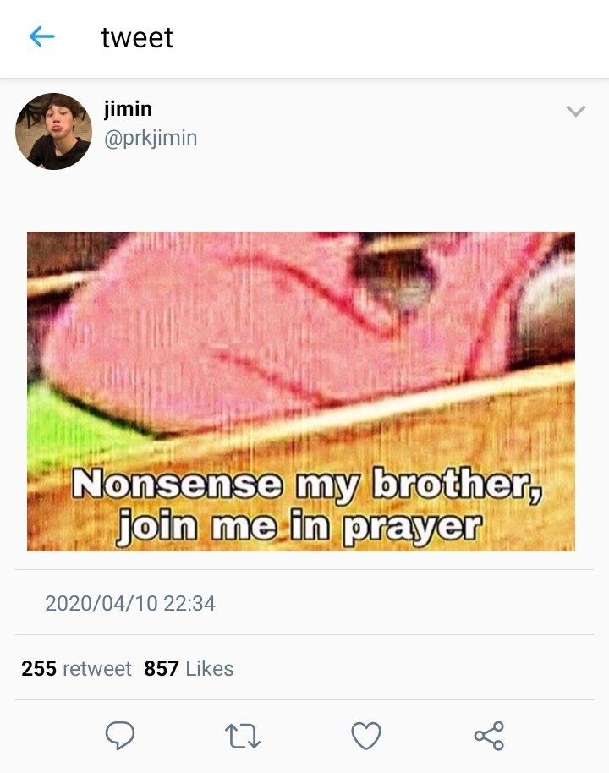Screen dimensions: 609x773
Task: Tap the retweet arrows icon
Action: [242, 736]
